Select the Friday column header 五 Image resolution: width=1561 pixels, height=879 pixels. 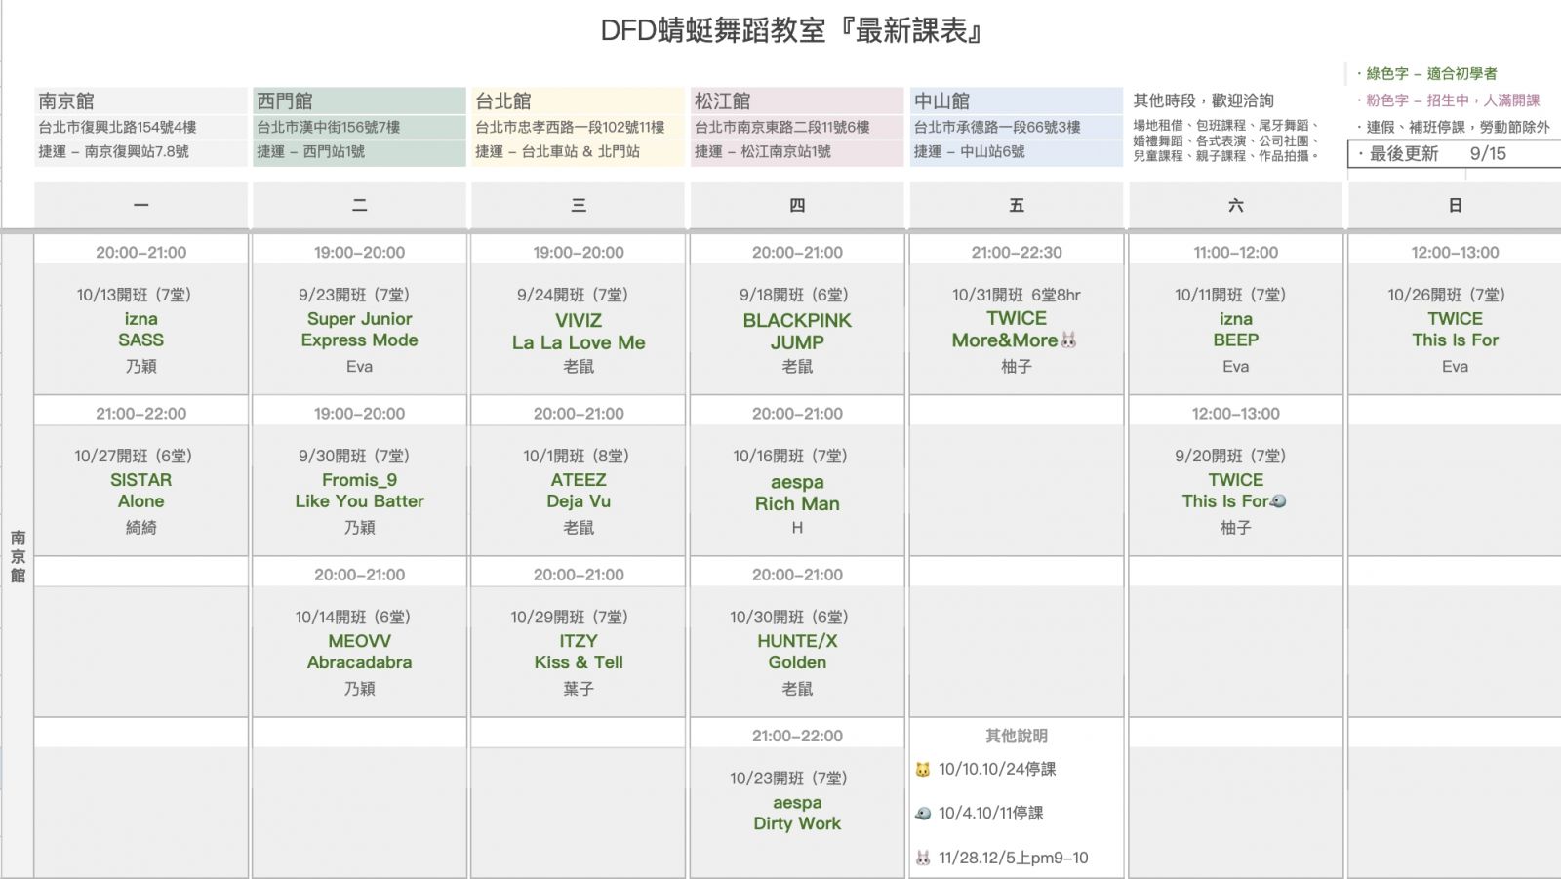(x=1017, y=205)
